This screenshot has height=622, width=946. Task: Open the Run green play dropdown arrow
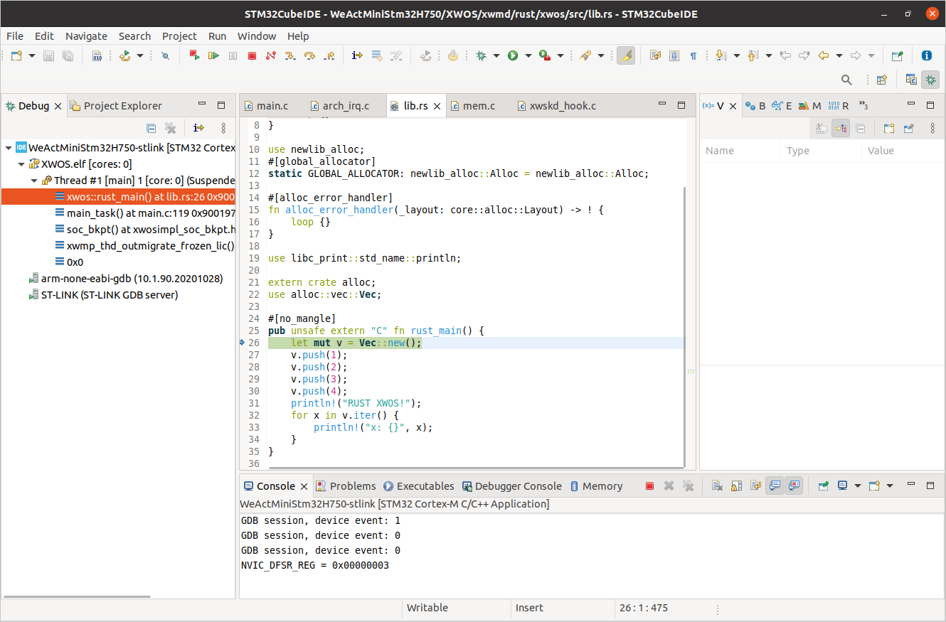(x=528, y=55)
